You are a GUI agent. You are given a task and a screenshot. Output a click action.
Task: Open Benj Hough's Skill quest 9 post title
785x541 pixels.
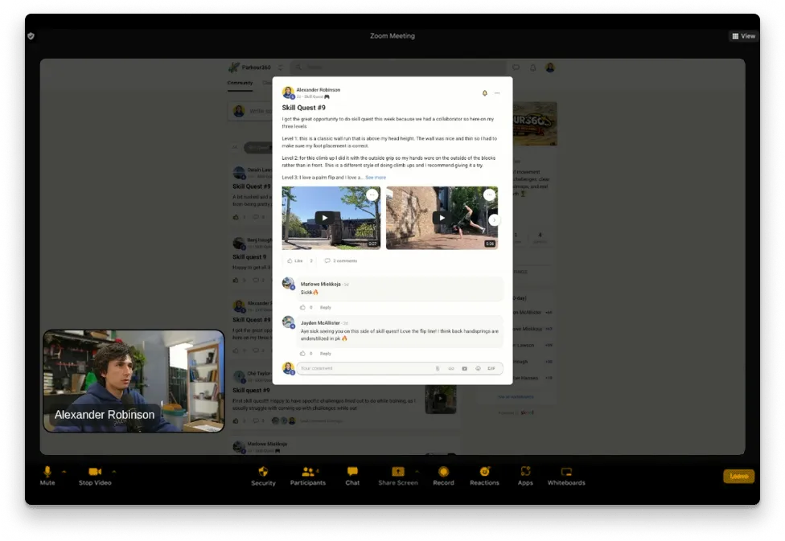(249, 256)
